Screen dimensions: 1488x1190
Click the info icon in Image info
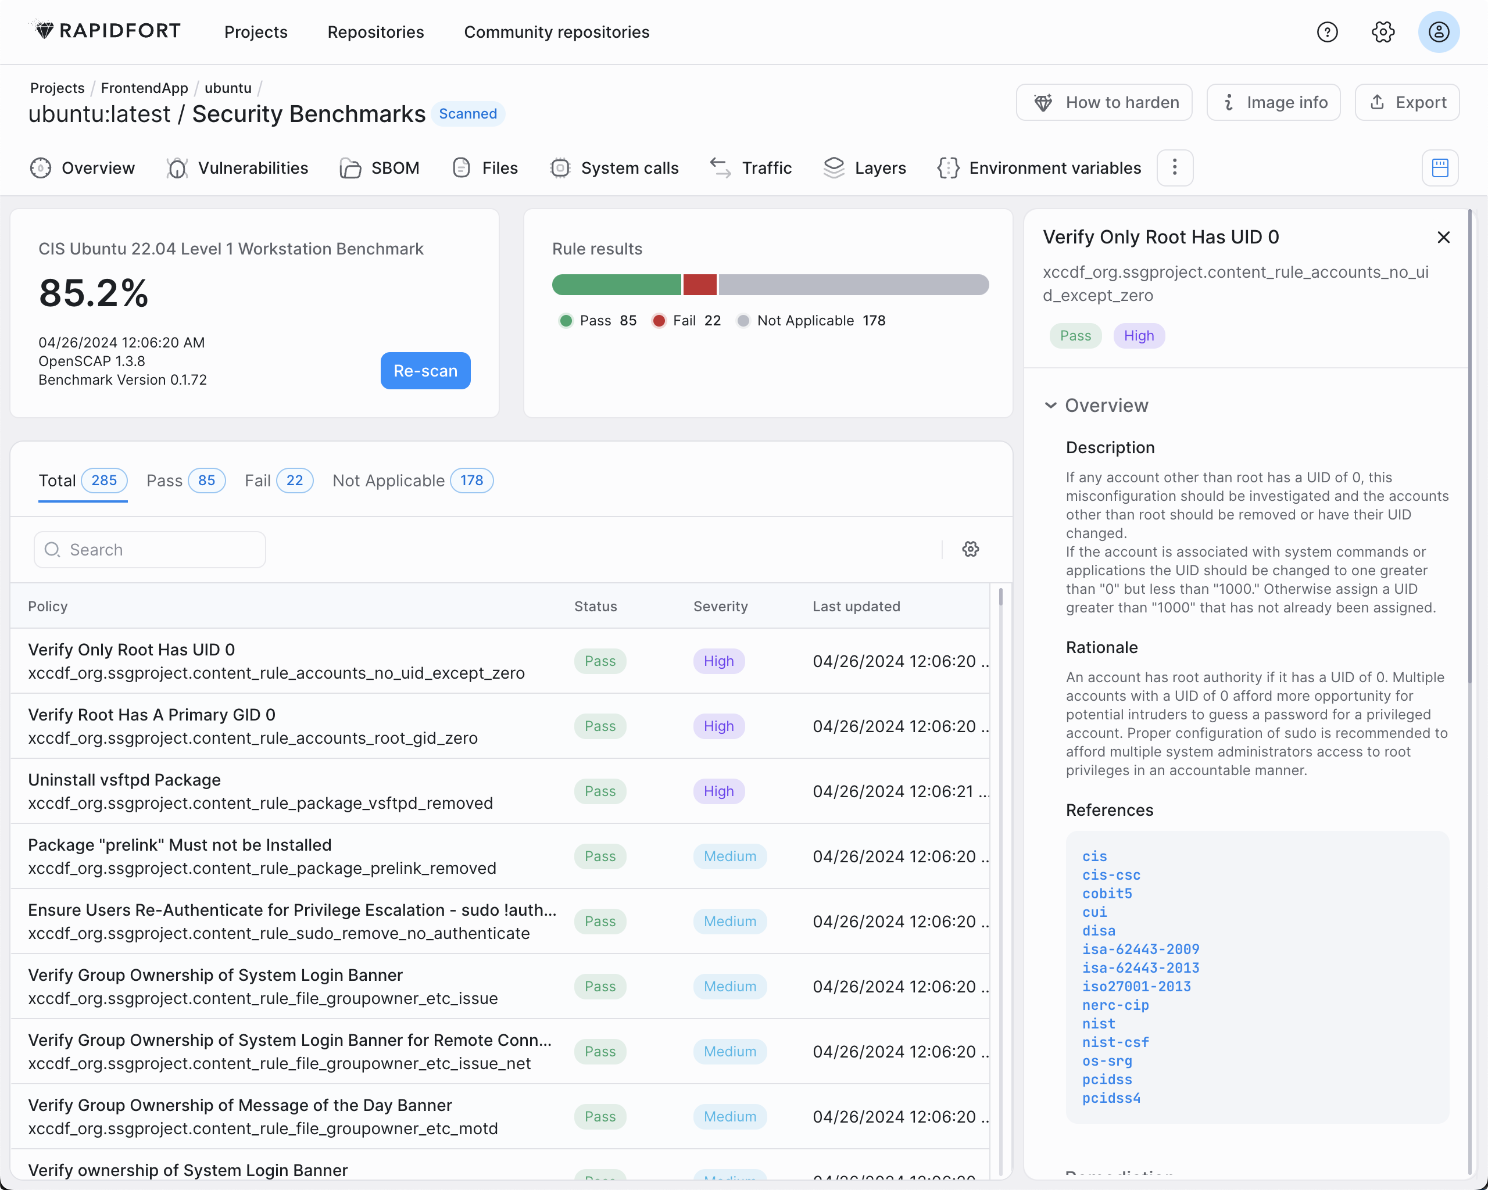(x=1229, y=102)
